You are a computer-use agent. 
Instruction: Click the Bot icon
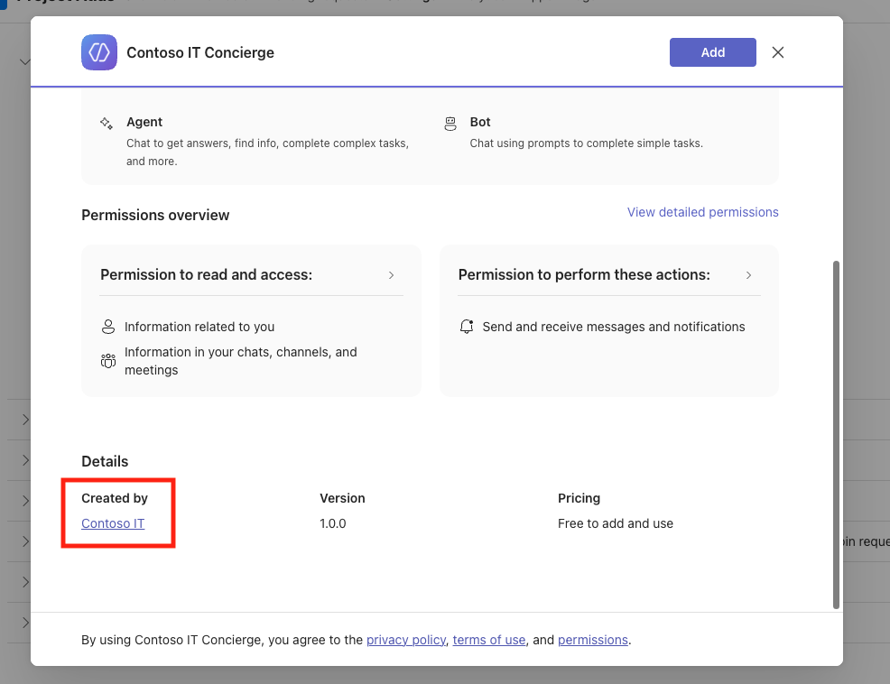[x=450, y=124]
